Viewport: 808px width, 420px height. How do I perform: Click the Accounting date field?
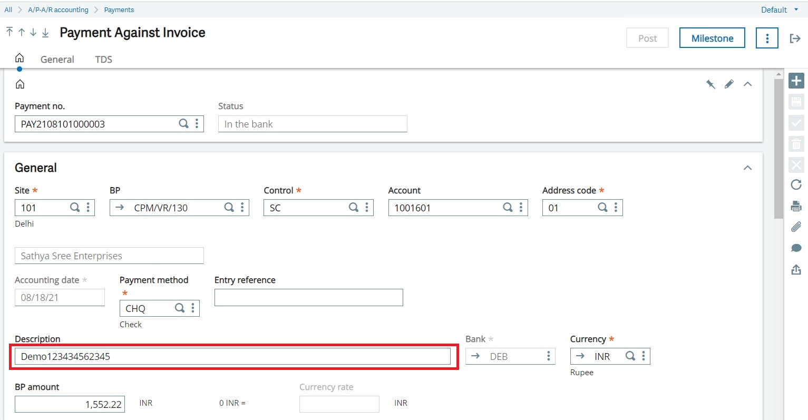[x=60, y=297]
